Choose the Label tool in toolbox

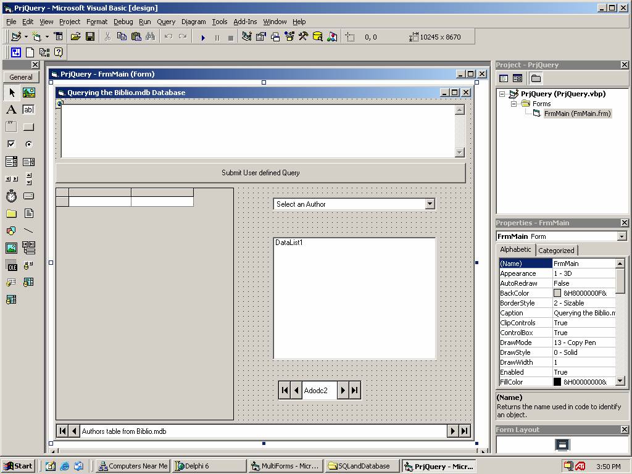pos(11,110)
